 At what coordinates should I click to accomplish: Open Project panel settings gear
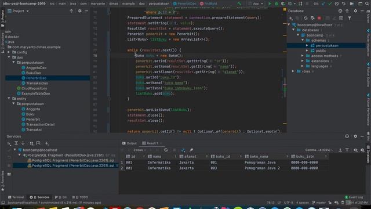coord(80,11)
